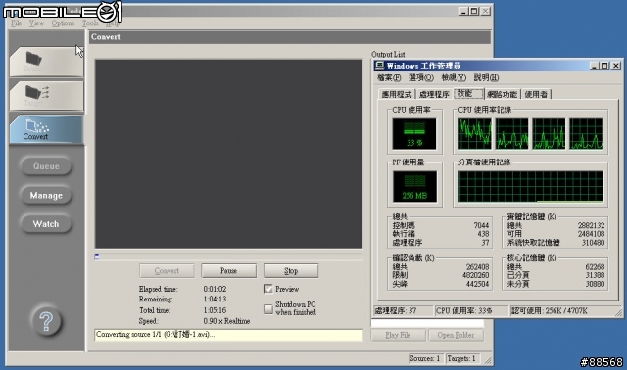Click the paged kernel memory value 31388
The image size is (627, 370).
point(595,275)
